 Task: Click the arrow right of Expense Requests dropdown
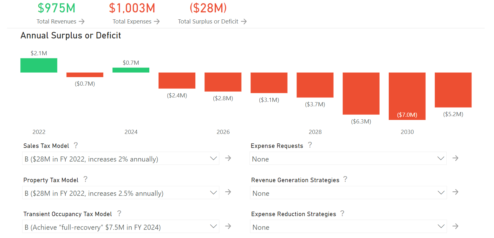(x=455, y=158)
